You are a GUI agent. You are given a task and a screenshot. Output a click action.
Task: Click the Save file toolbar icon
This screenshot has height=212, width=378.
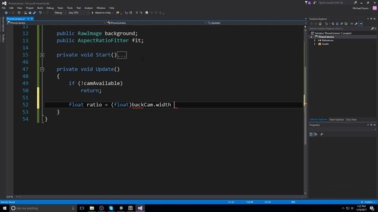click(x=30, y=13)
